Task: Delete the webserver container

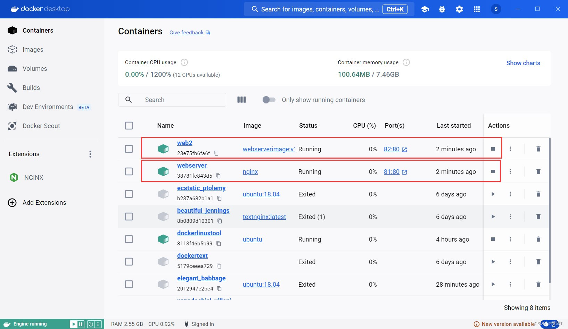Action: 538,171
